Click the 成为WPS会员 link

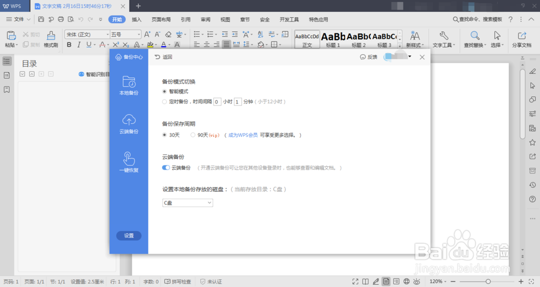coord(243,135)
